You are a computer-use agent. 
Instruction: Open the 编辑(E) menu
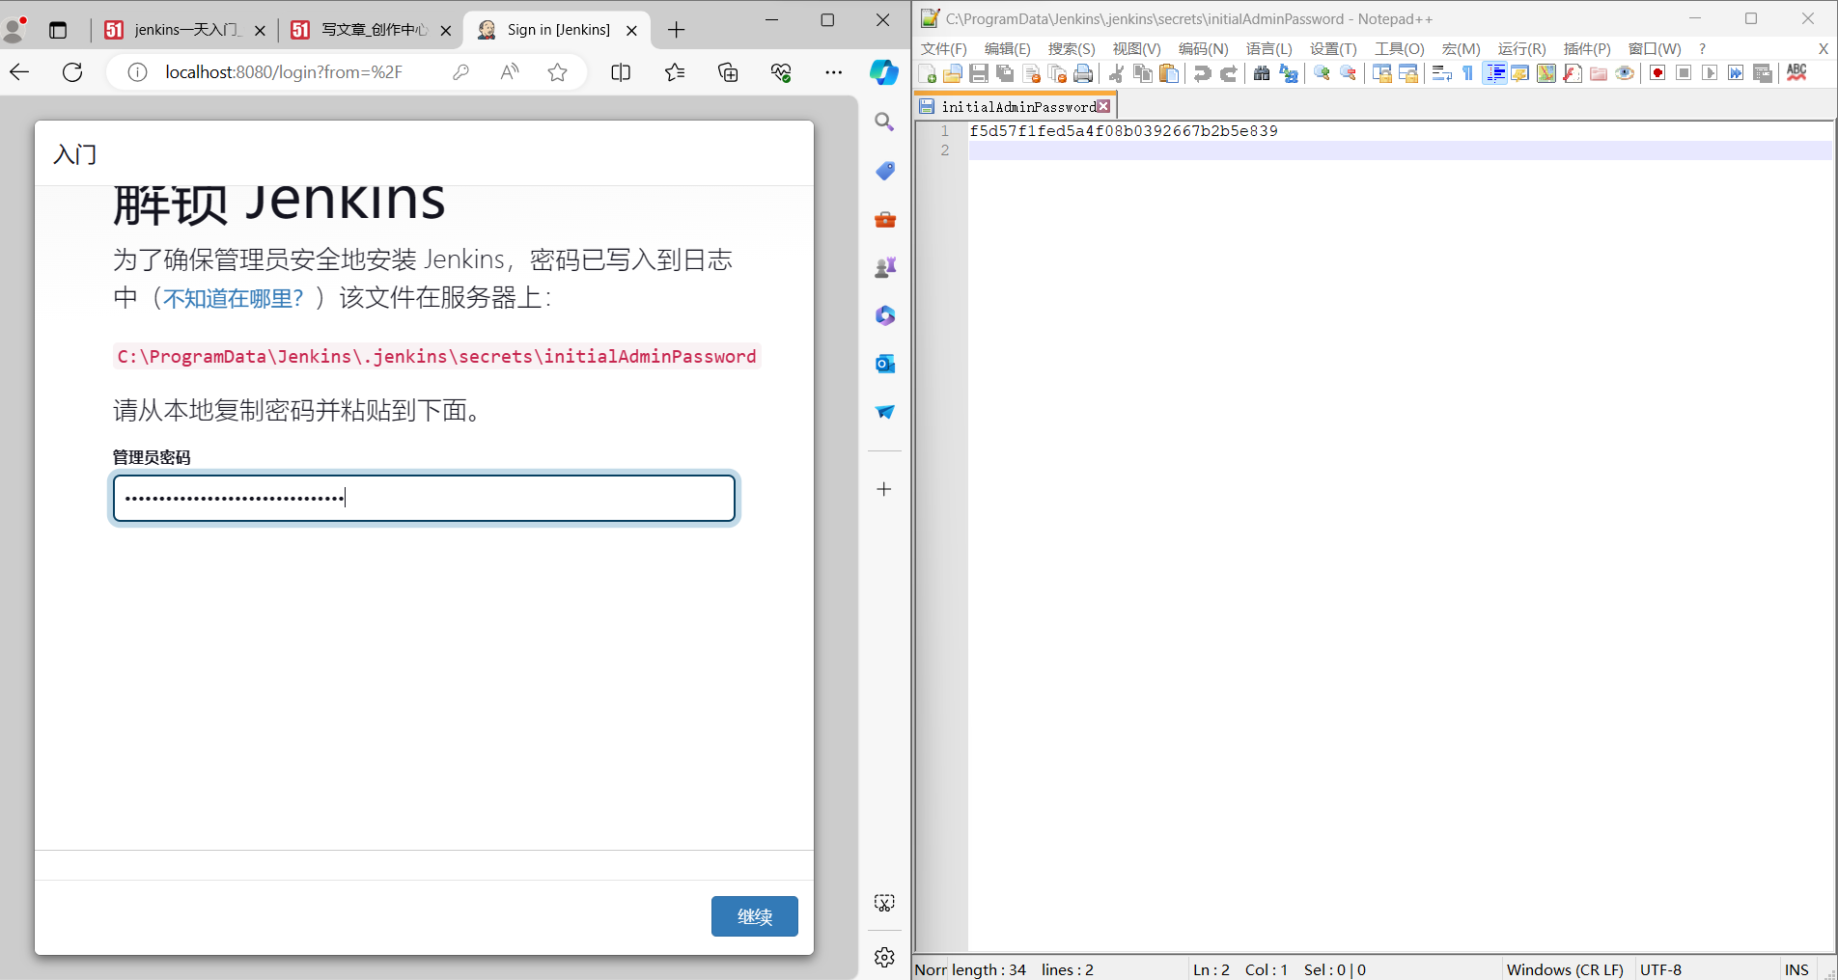coord(1007,48)
